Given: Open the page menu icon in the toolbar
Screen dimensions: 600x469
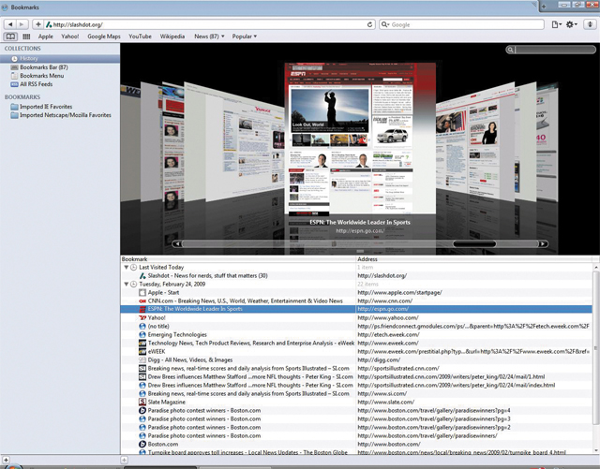Looking at the screenshot, I should click(x=556, y=24).
